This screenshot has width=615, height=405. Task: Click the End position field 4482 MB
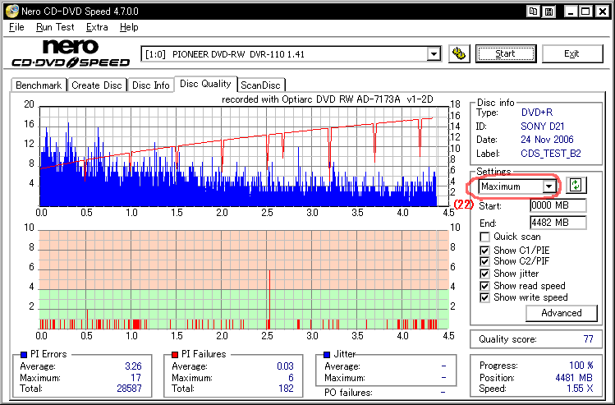click(558, 223)
